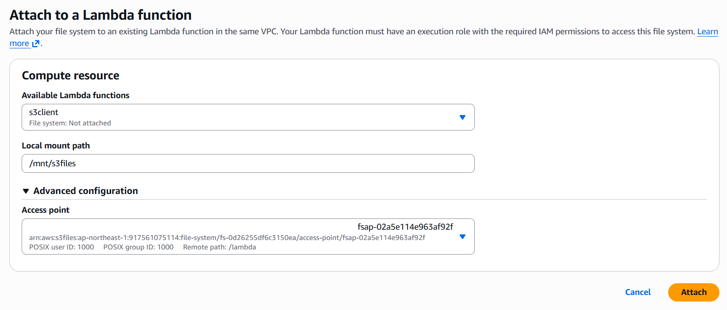Click the Available Lambda functions label
The width and height of the screenshot is (727, 310).
pyautogui.click(x=75, y=95)
